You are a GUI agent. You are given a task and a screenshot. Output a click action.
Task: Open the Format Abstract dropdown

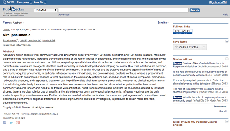coord(14,23)
